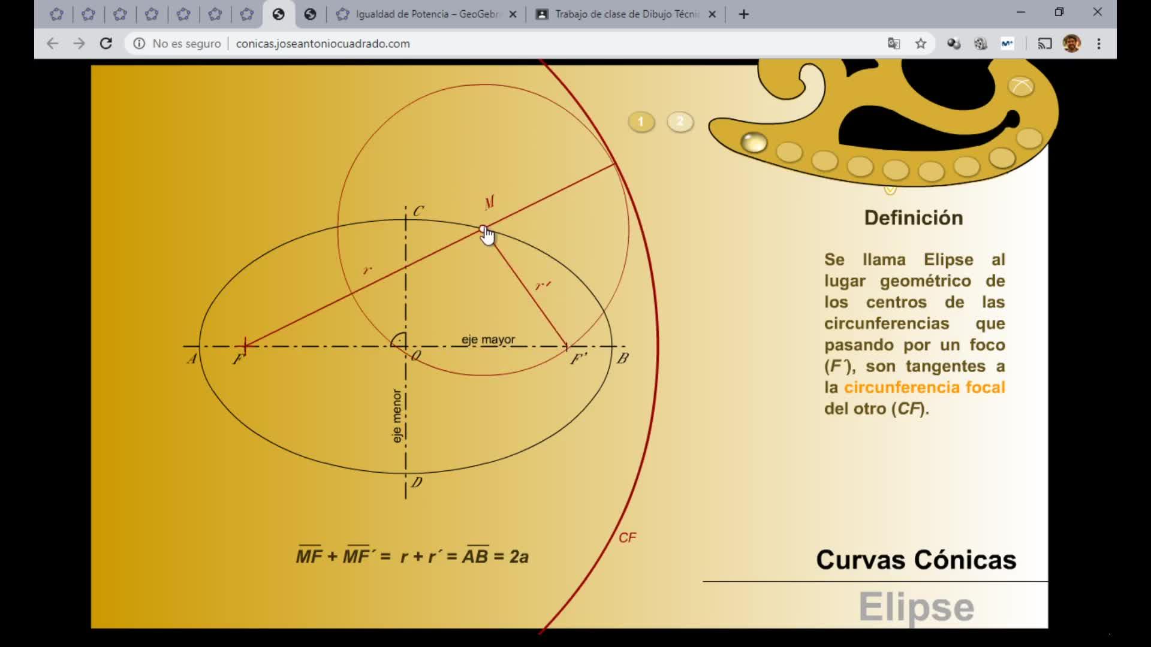
Task: Click the Movistar+ extension icon
Action: [x=1007, y=44]
